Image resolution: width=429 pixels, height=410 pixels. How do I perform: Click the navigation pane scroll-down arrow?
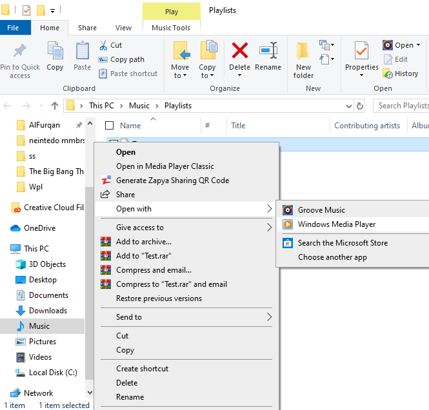click(x=90, y=393)
